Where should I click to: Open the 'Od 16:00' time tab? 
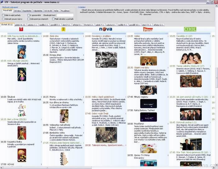click(x=48, y=11)
